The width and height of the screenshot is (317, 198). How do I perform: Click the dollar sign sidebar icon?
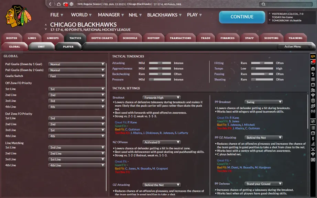click(313, 139)
